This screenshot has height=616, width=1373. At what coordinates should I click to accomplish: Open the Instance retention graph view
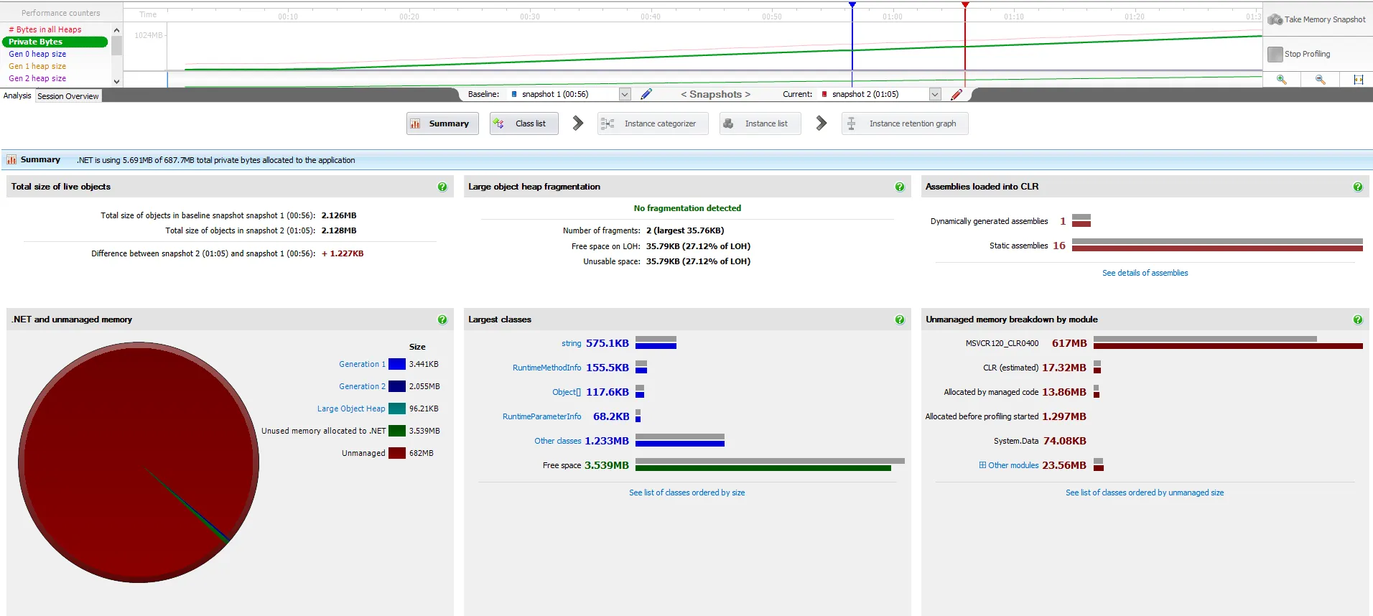[905, 123]
